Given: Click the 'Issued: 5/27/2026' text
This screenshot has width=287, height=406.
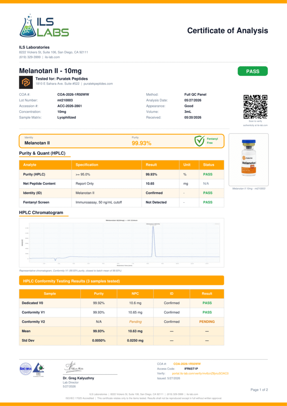Looking at the screenshot, I should pyautogui.click(x=169, y=378).
